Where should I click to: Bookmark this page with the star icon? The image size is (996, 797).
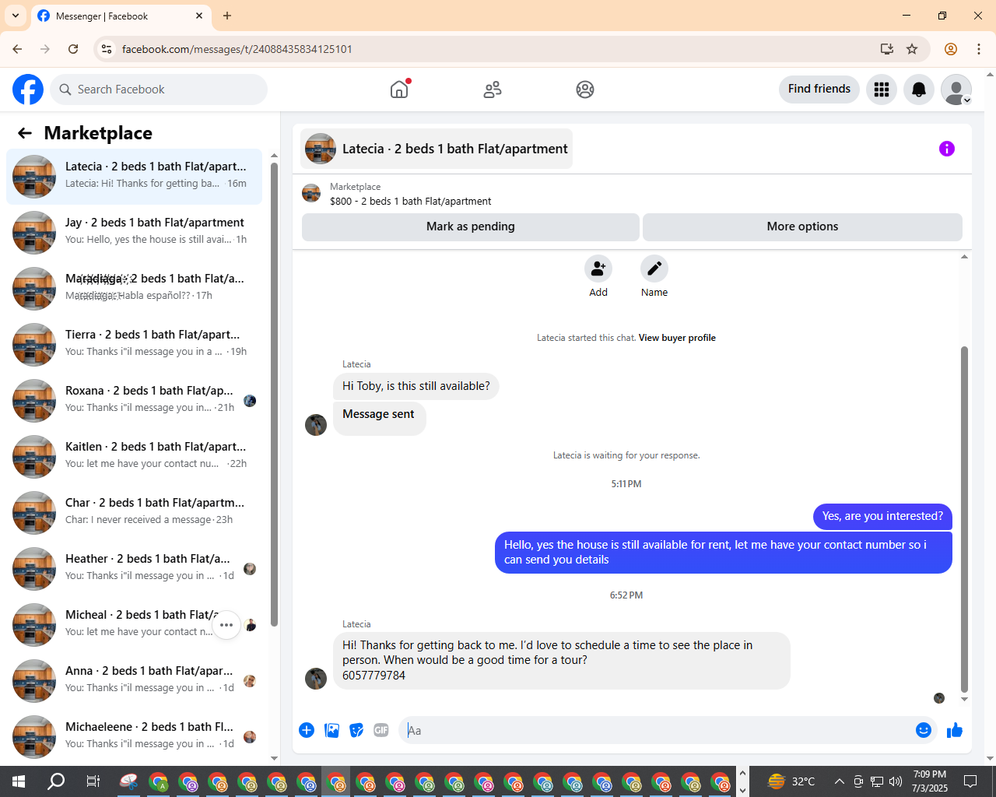click(x=912, y=49)
